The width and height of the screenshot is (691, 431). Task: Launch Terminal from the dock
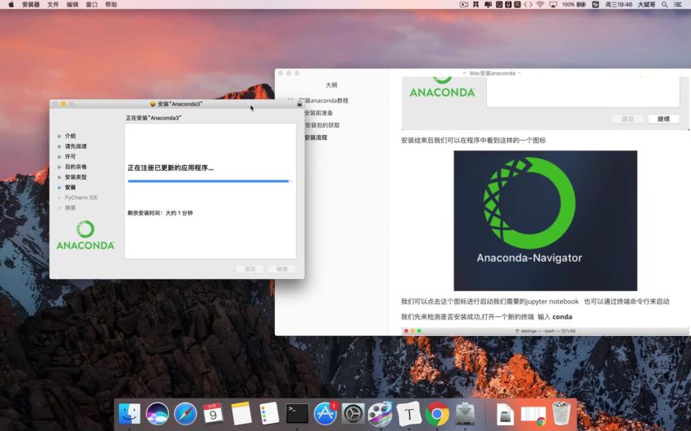point(297,414)
